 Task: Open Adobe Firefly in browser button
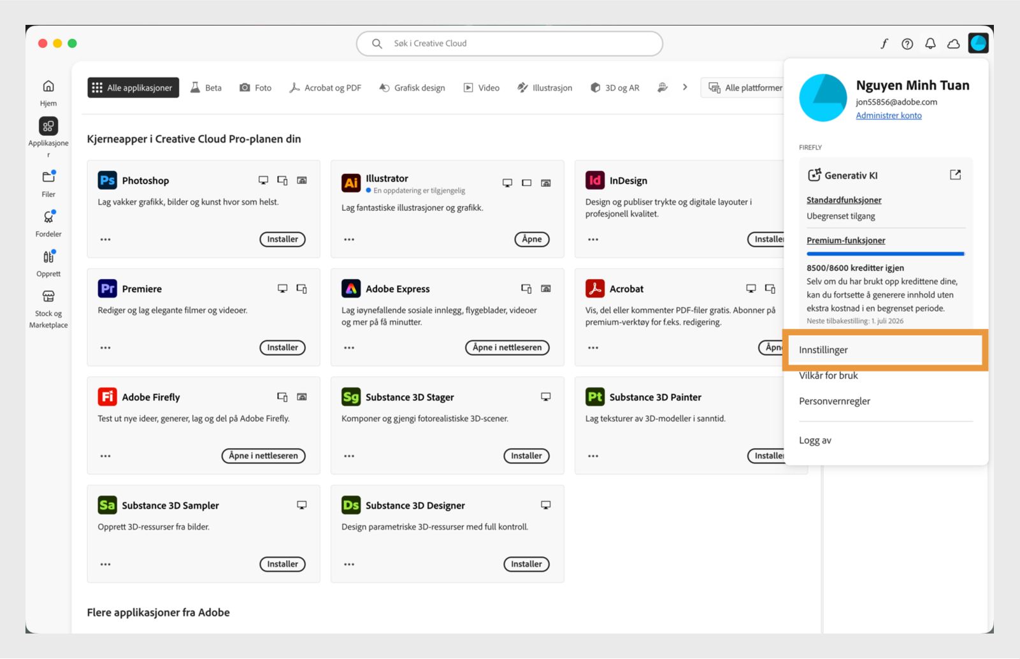(264, 456)
